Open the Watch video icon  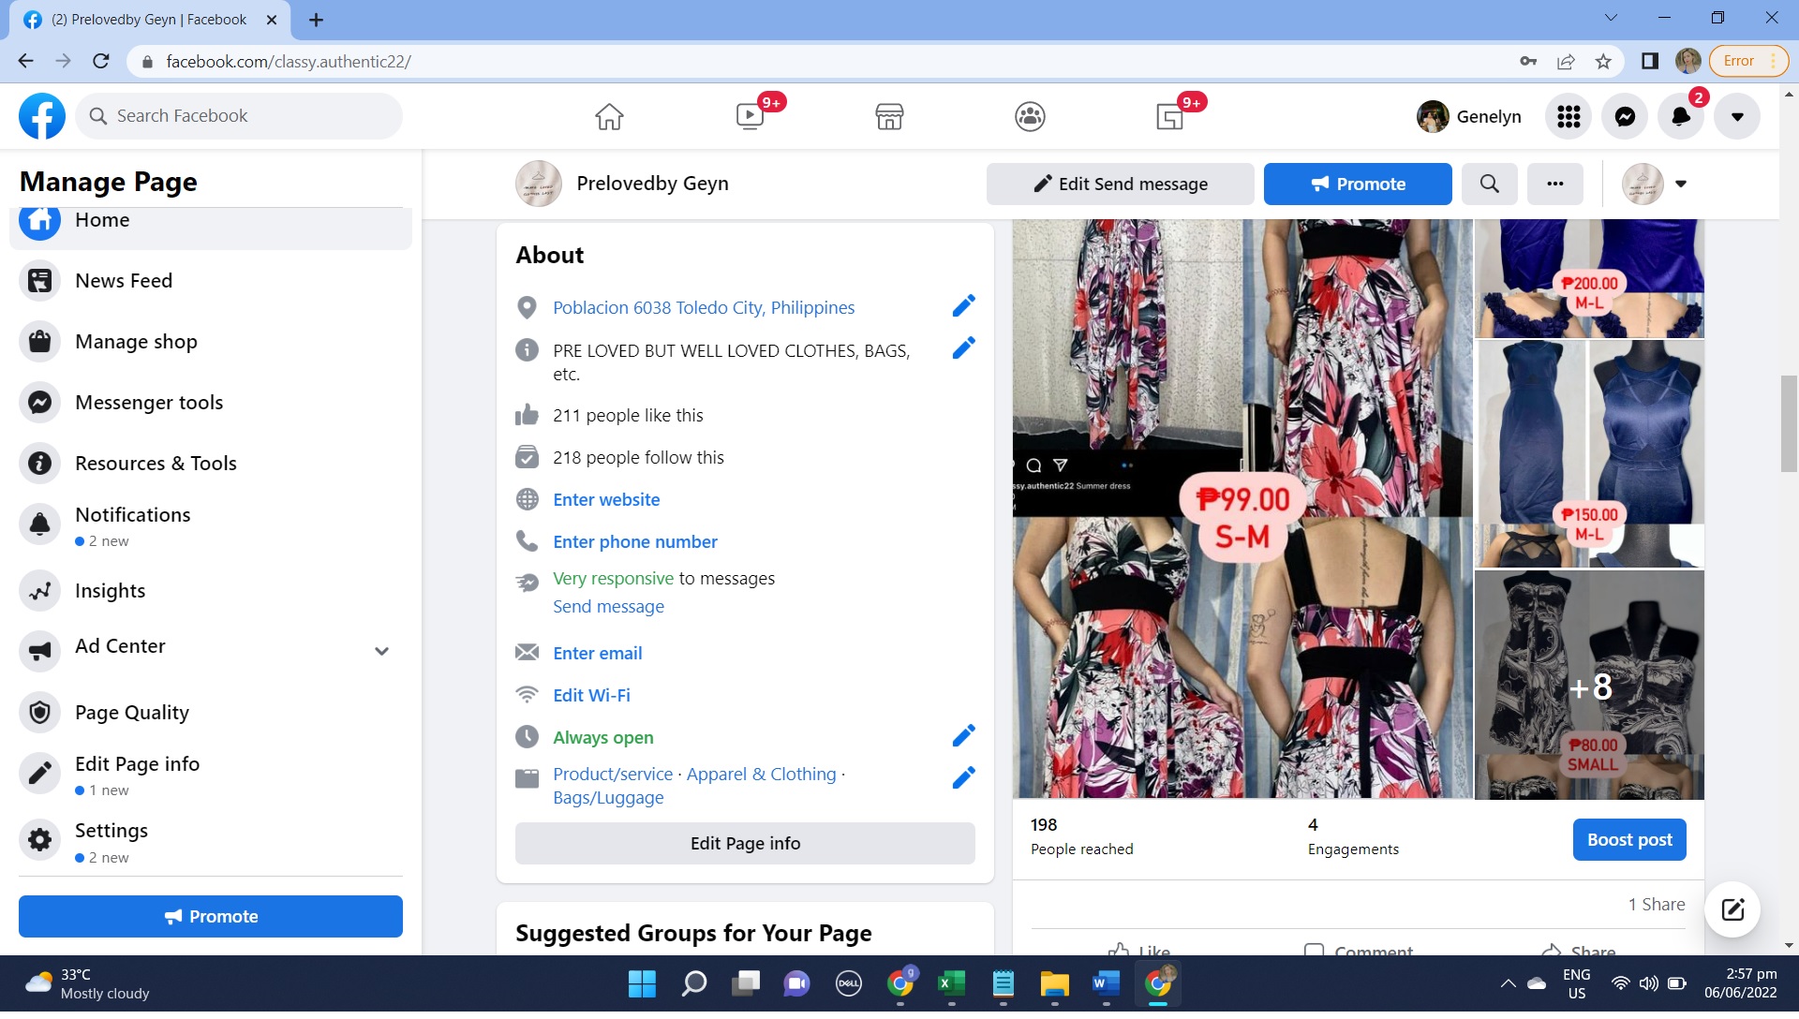point(750,117)
